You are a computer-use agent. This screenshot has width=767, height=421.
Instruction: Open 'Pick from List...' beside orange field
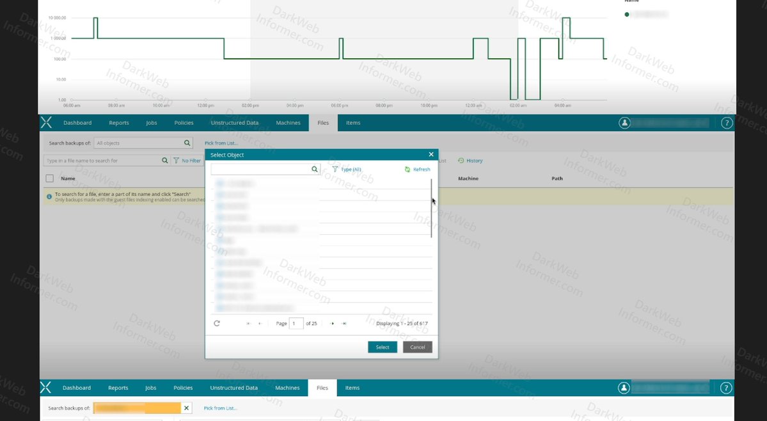[220, 408]
